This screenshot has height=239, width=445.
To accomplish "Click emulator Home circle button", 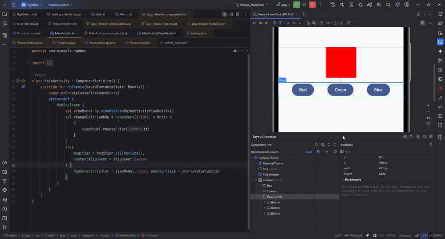I will (x=294, y=23).
